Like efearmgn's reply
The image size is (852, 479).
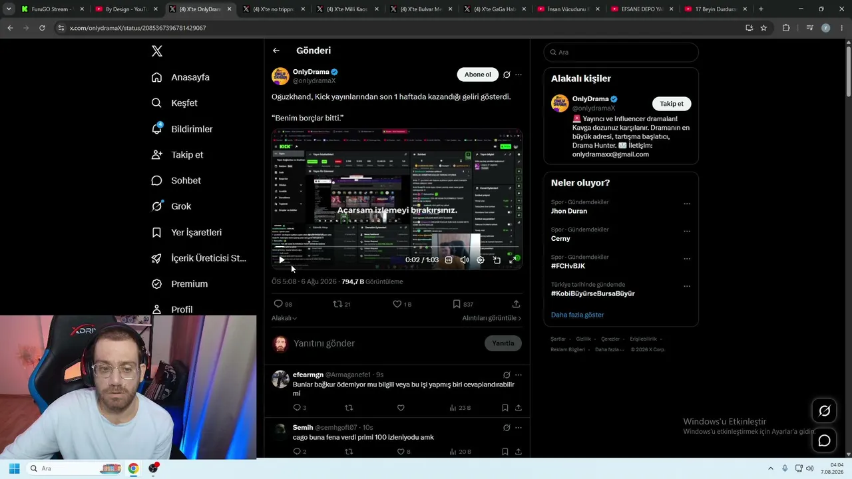[401, 408]
